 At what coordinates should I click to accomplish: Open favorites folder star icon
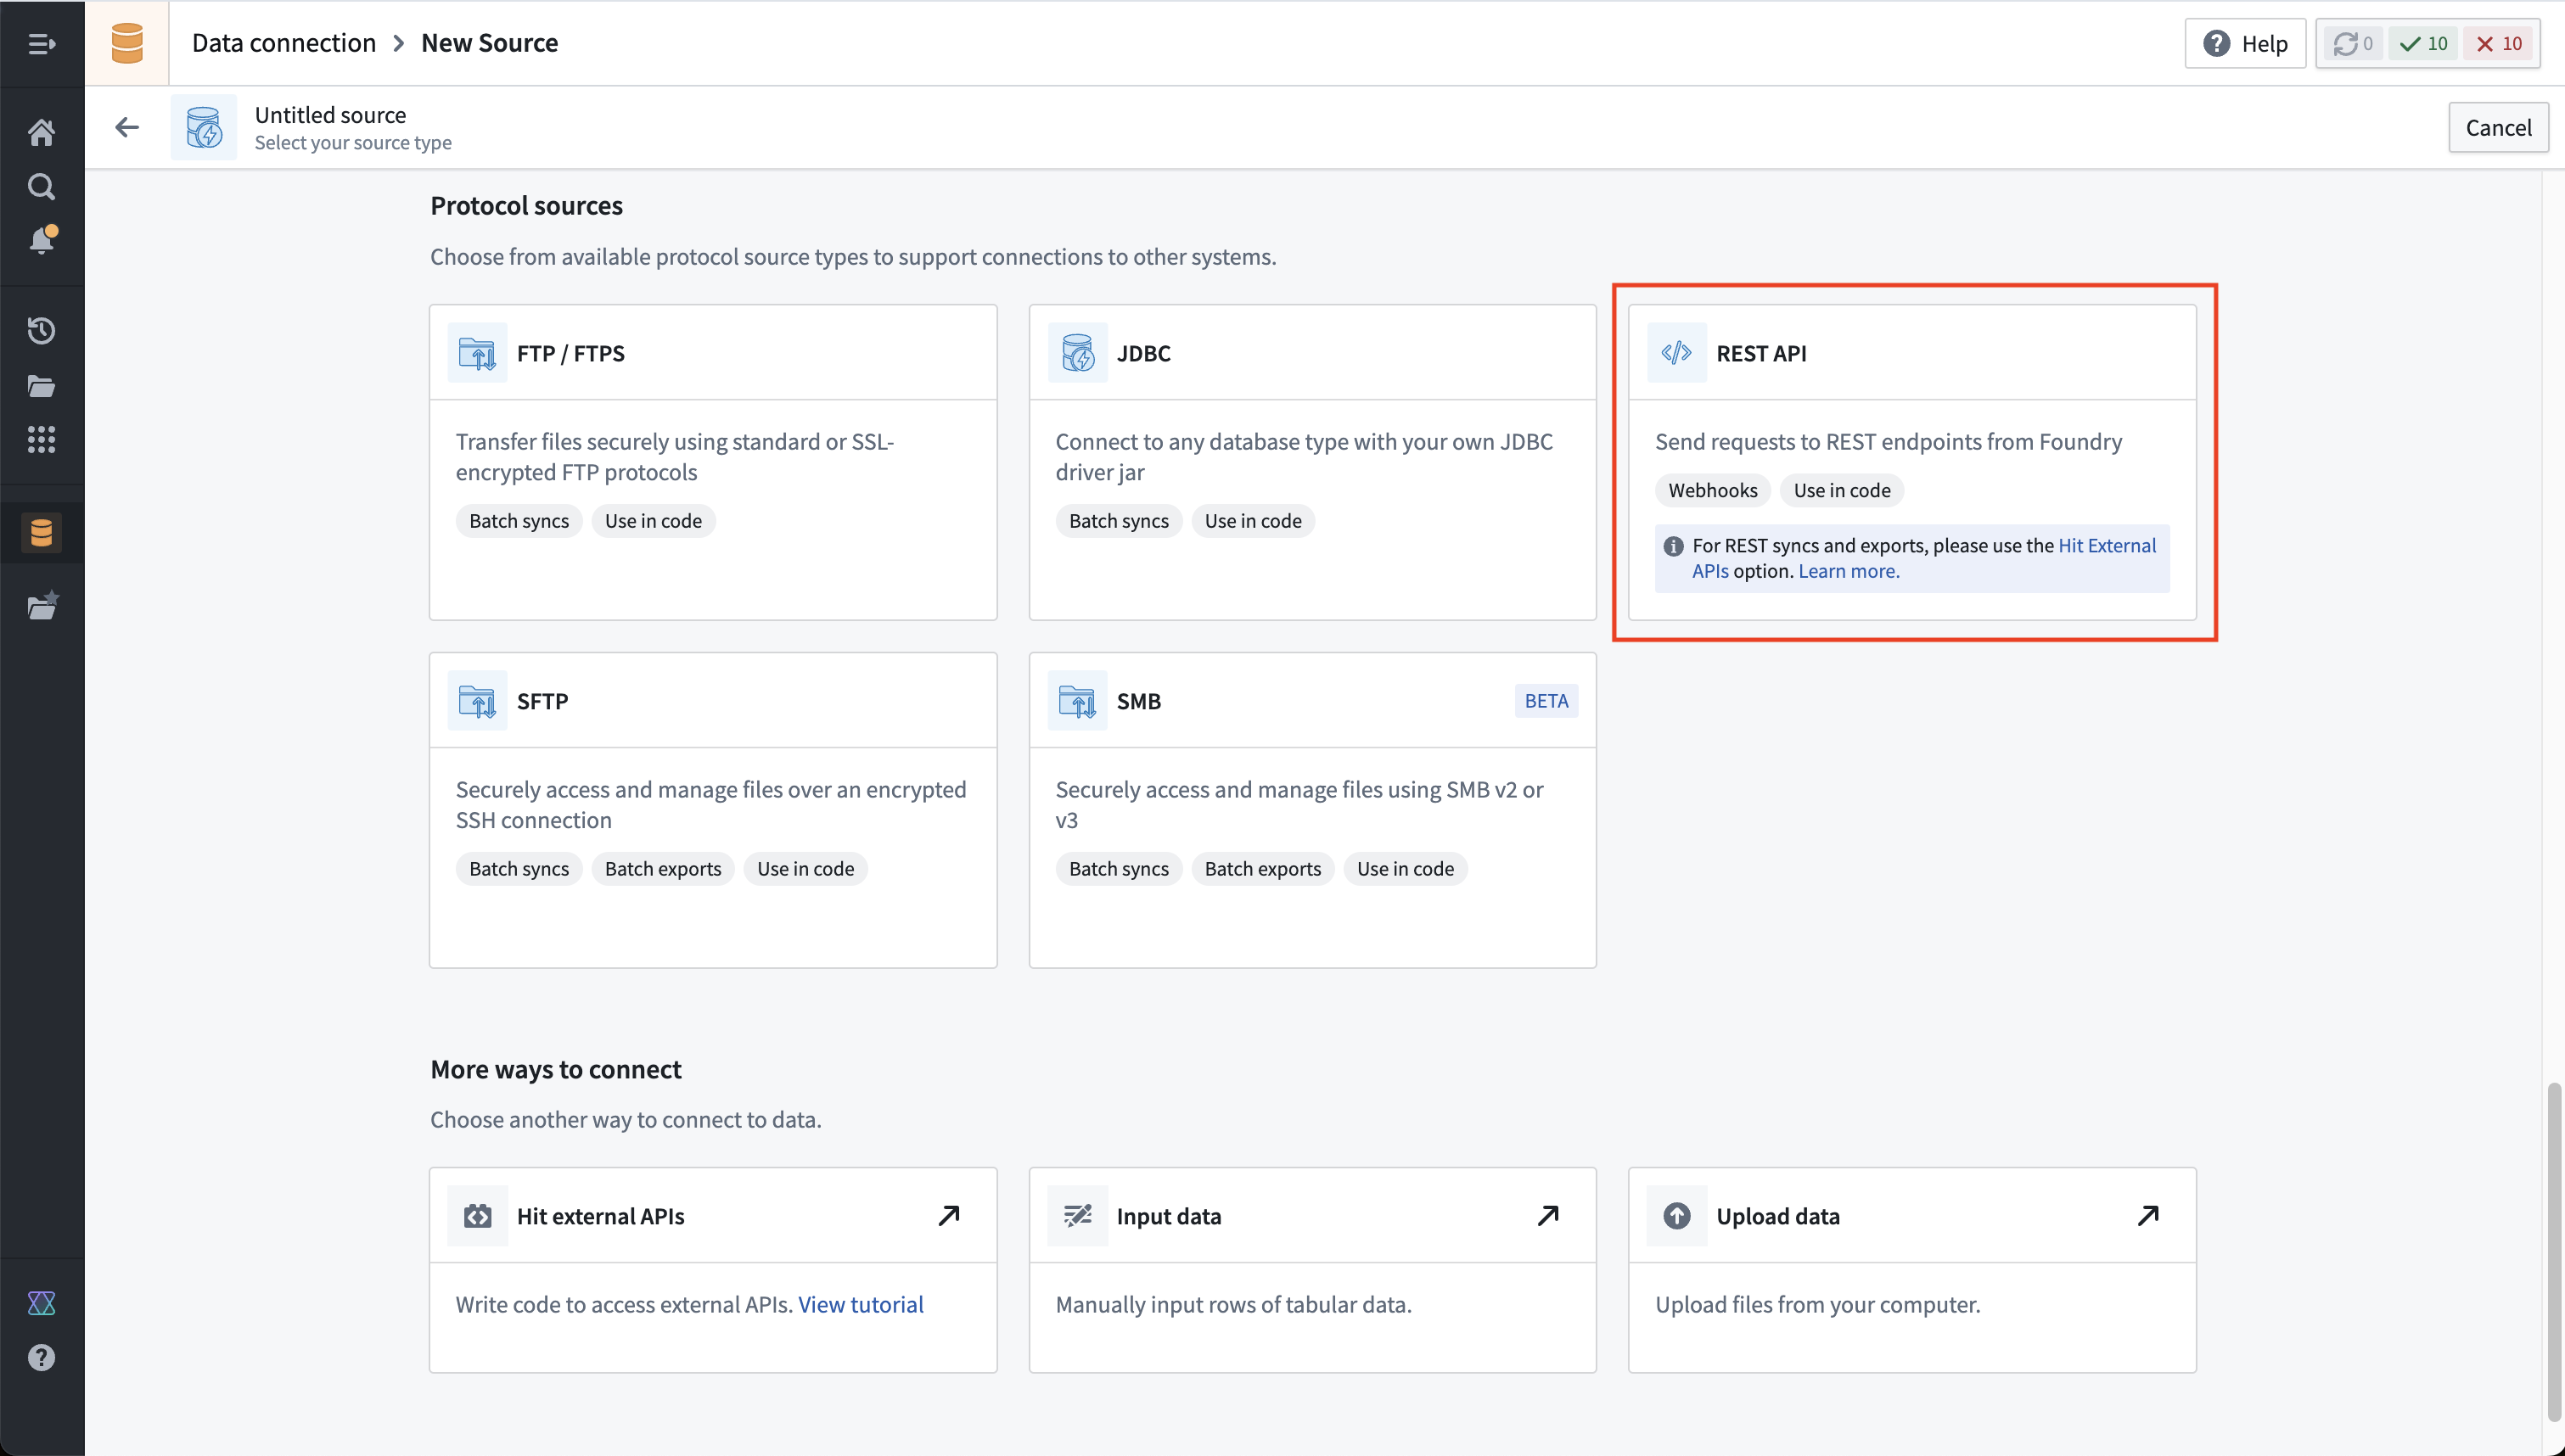(42, 605)
